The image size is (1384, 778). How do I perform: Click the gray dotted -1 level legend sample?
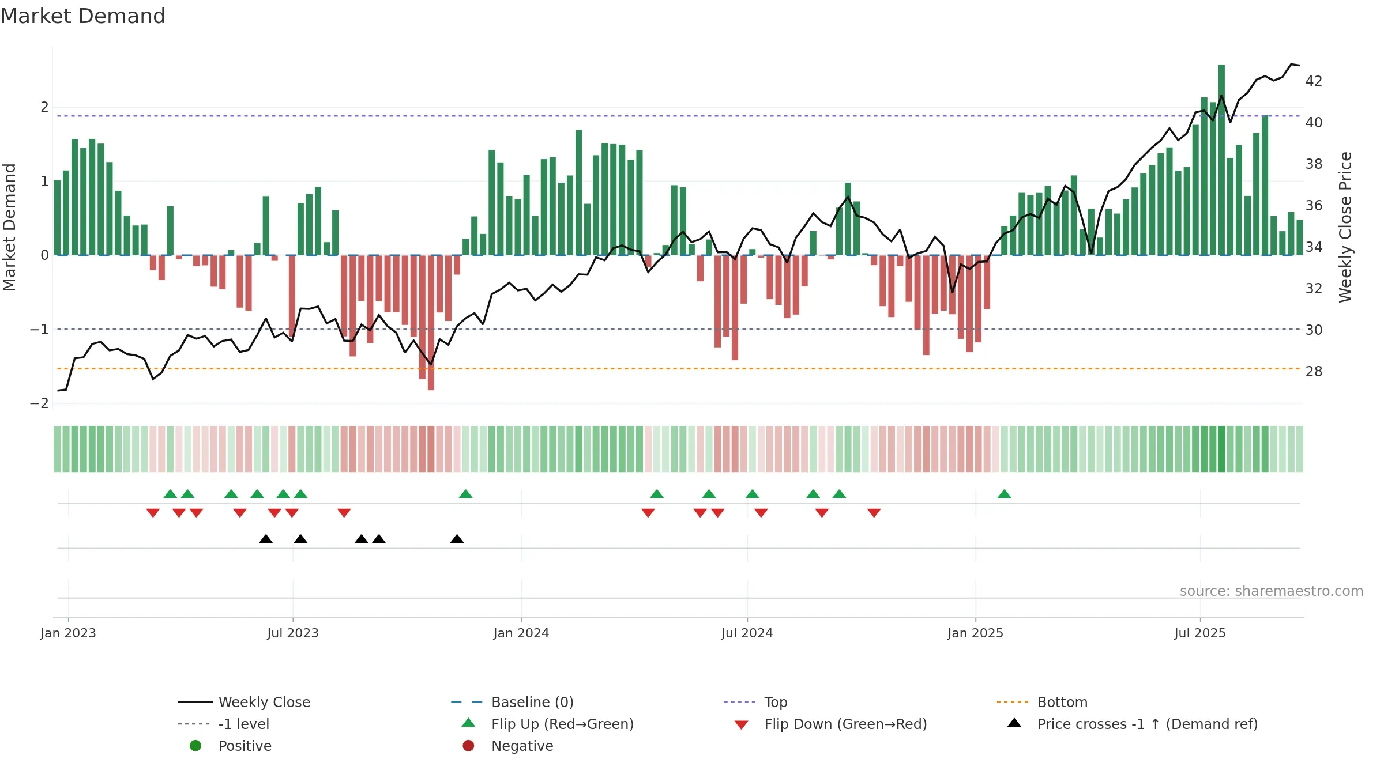(194, 724)
